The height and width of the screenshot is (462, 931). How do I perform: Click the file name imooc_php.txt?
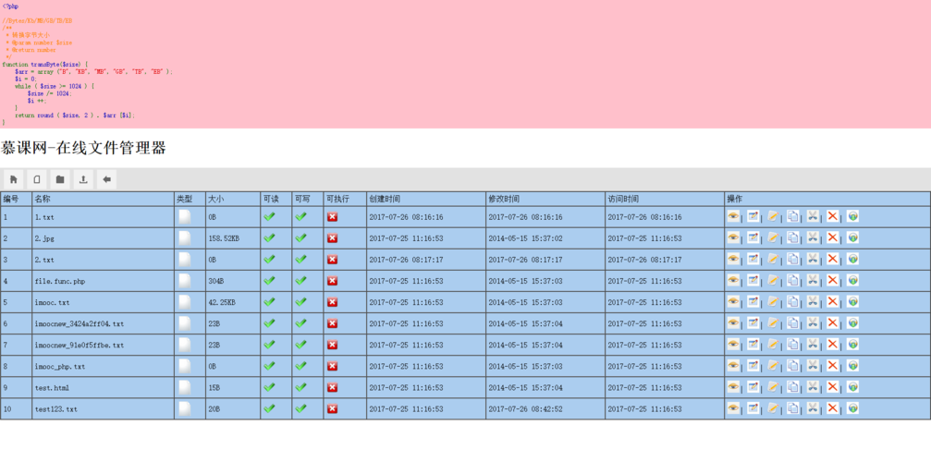(x=60, y=367)
